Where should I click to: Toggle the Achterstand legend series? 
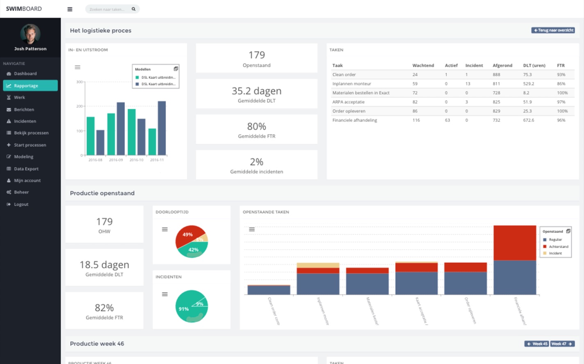pyautogui.click(x=556, y=247)
